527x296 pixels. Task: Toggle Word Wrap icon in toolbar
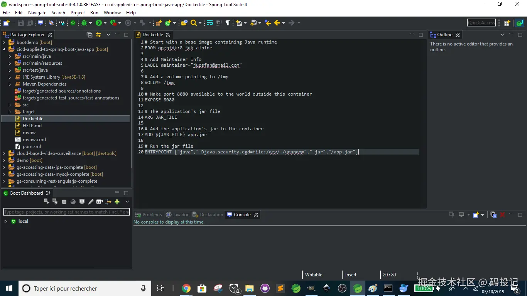209,23
